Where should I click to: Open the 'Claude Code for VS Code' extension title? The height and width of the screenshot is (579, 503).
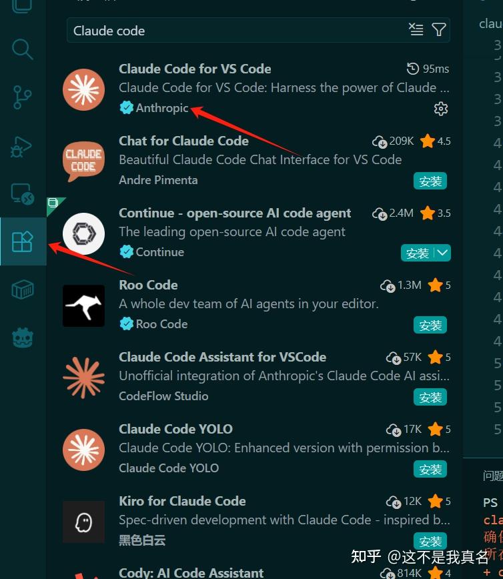pos(195,69)
